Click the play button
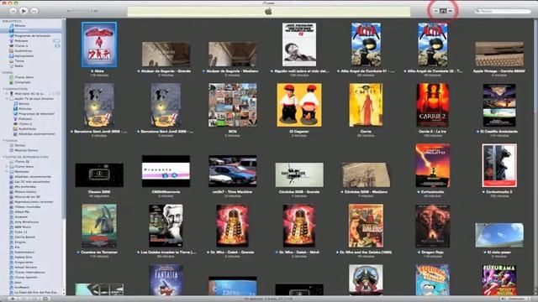 [x=24, y=11]
